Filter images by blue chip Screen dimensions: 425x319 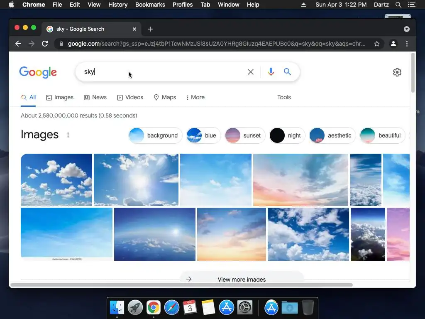(203, 135)
